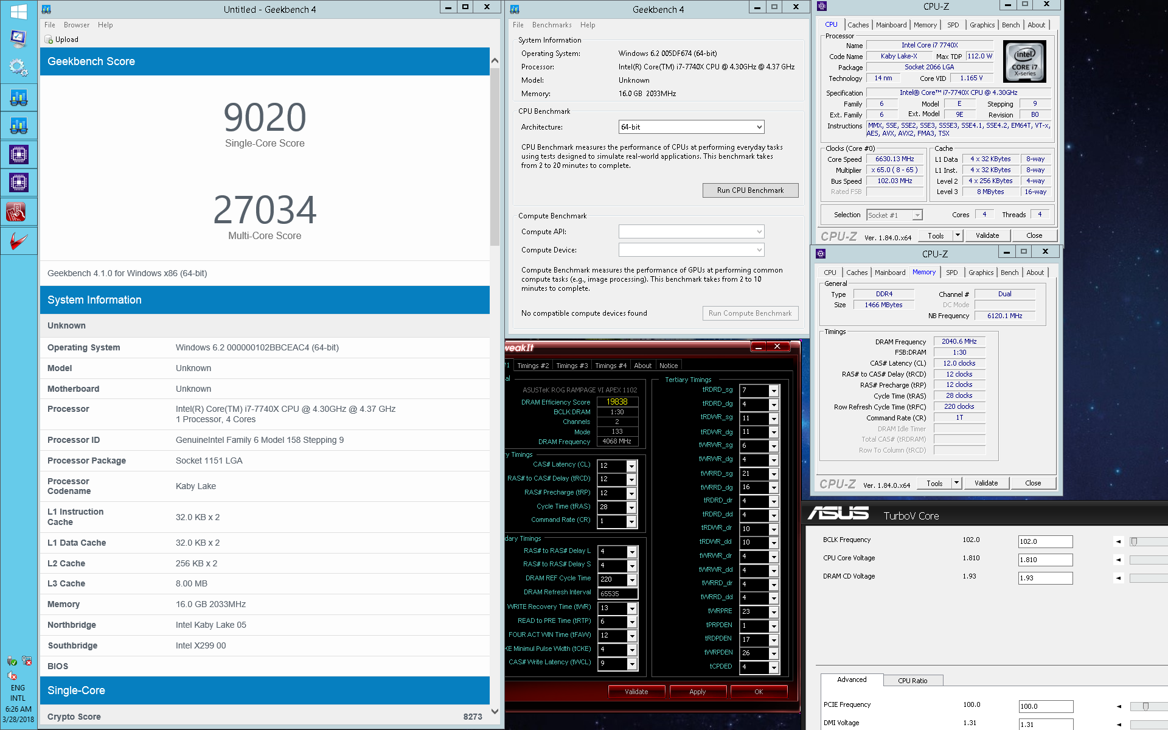Open the DRAM REF Cycle Time dropdown

click(x=632, y=580)
